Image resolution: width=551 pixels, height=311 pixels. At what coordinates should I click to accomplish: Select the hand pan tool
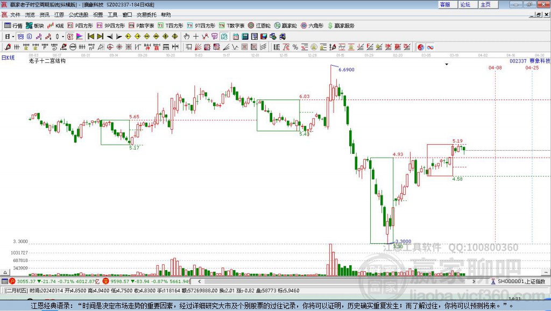coord(187,37)
